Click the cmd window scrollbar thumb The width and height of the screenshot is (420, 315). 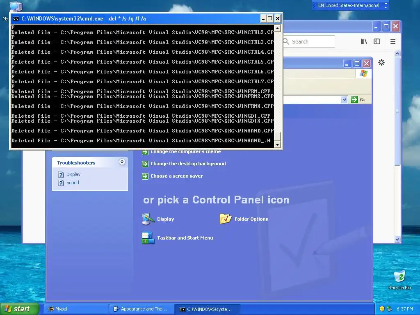coord(277,137)
